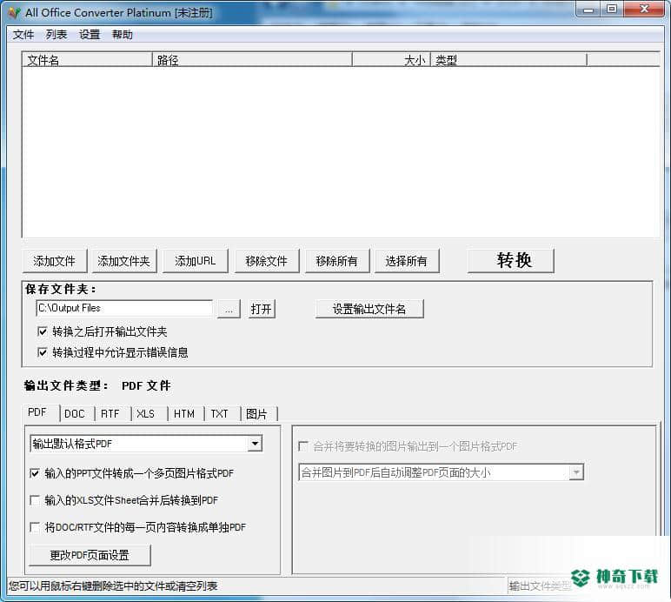
Task: Switch to the 图片 output tab
Action: [256, 414]
